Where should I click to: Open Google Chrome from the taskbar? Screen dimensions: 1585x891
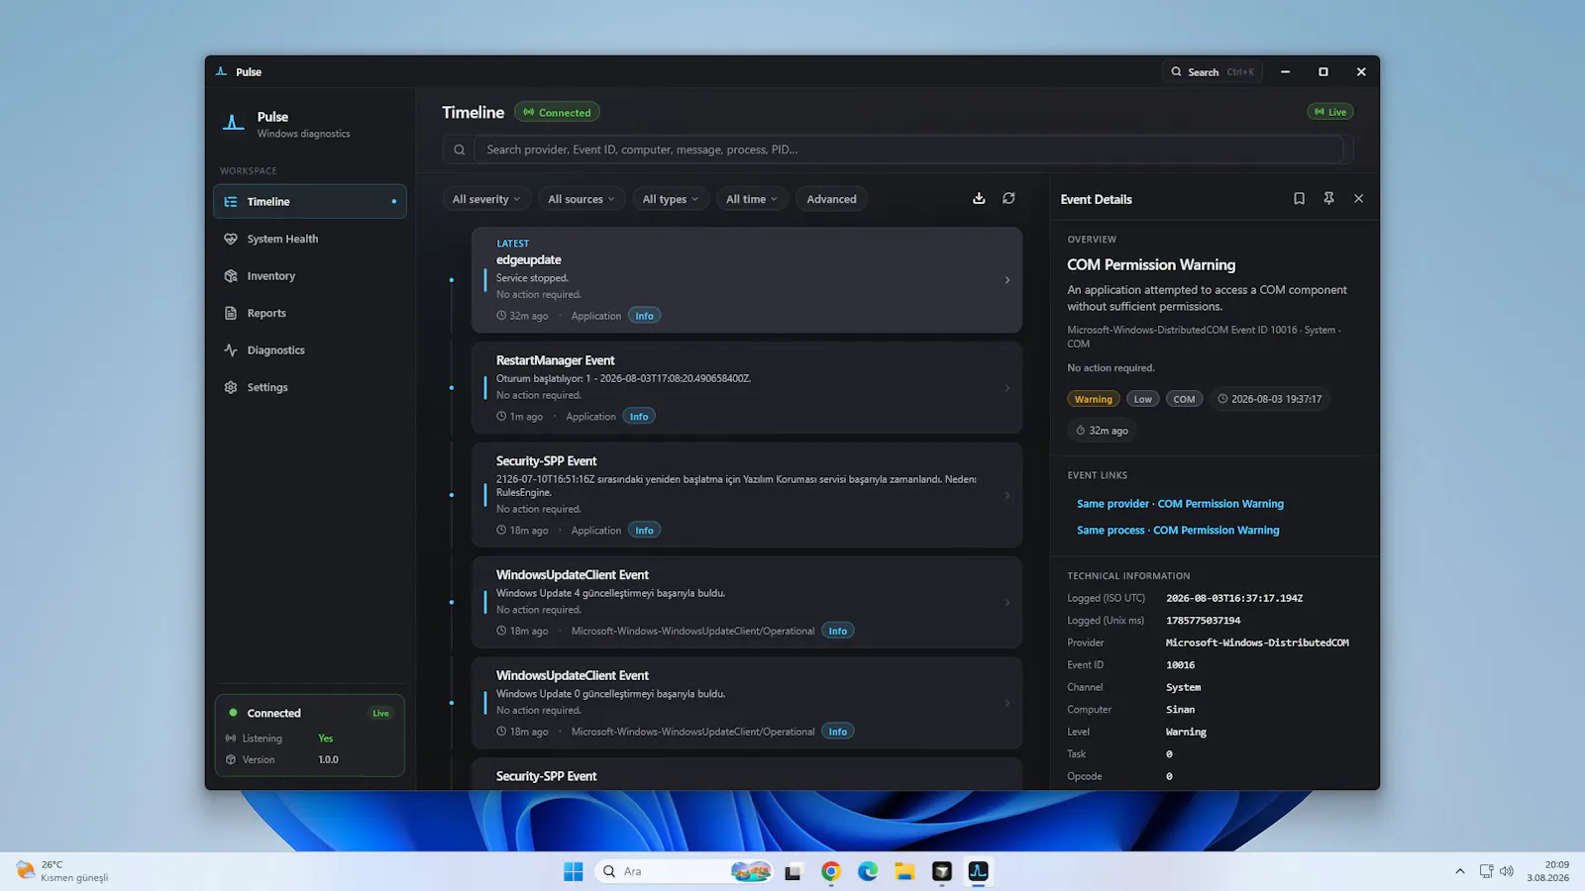click(x=831, y=871)
